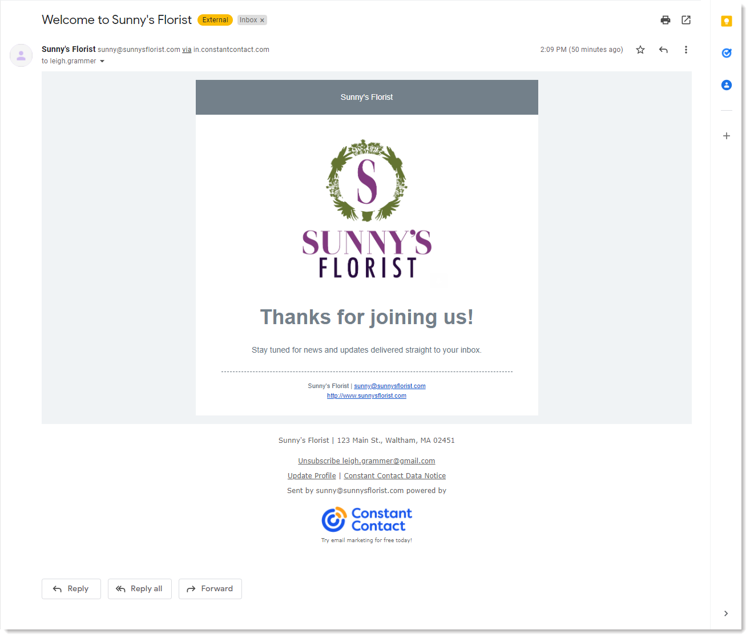Click "Sent by sunny@sunnysflorist.com powered by" text
The height and width of the screenshot is (638, 750).
point(366,491)
